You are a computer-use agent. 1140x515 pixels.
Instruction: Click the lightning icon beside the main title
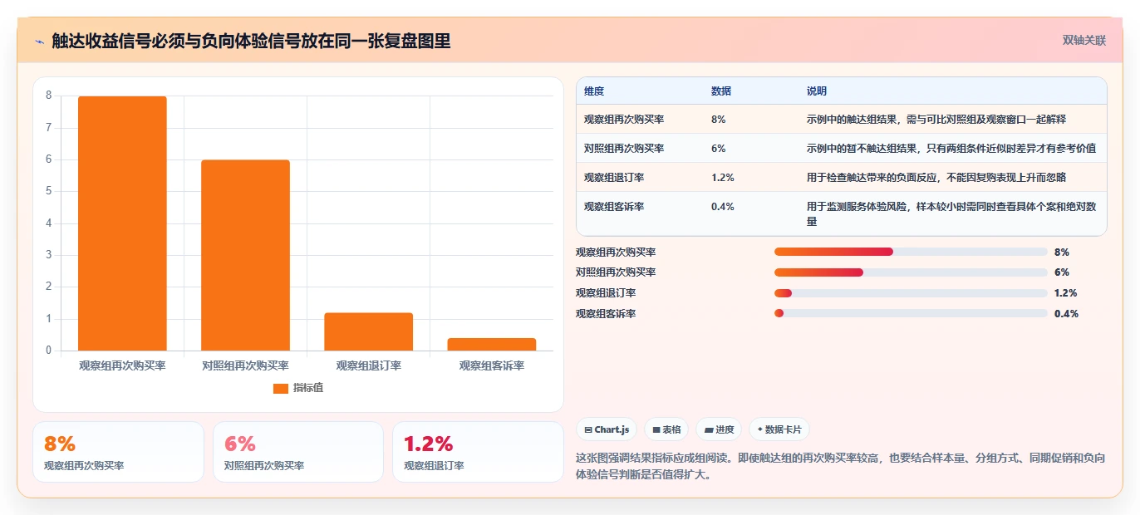pyautogui.click(x=39, y=41)
